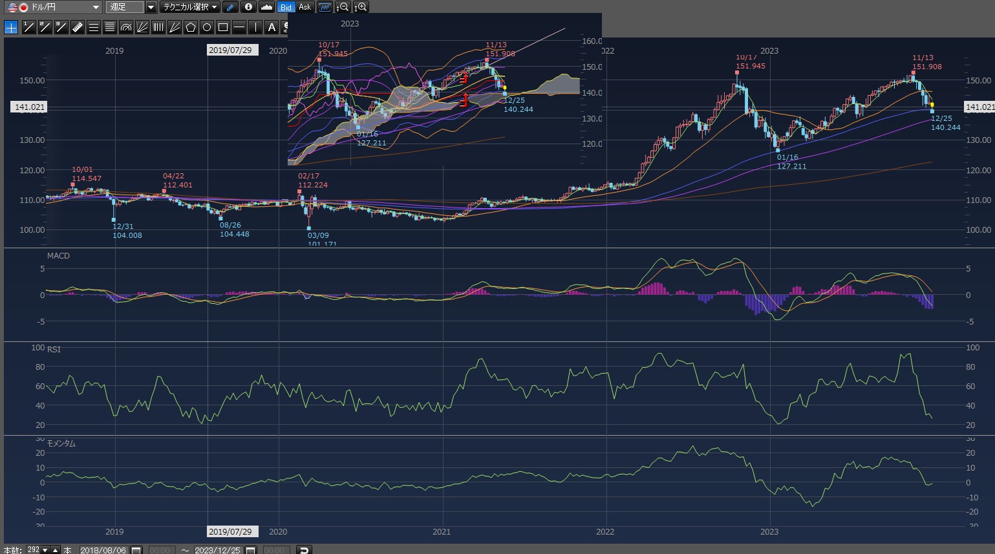Select the ruler measurement tool
995x554 pixels.
[x=77, y=27]
